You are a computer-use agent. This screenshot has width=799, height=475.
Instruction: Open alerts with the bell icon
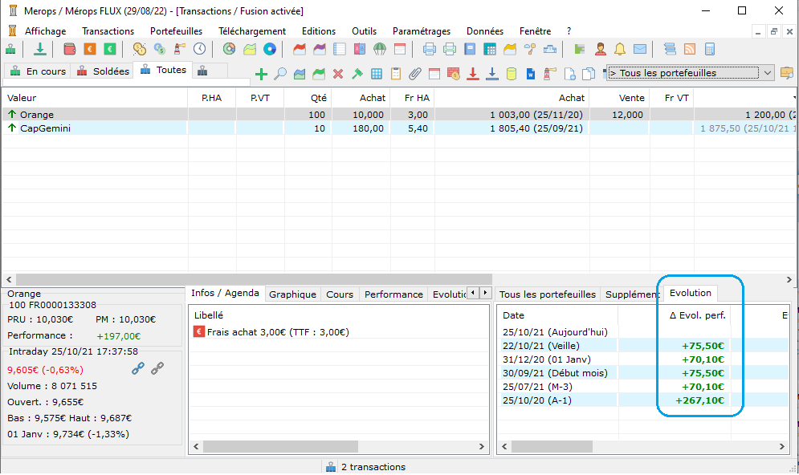coord(620,49)
